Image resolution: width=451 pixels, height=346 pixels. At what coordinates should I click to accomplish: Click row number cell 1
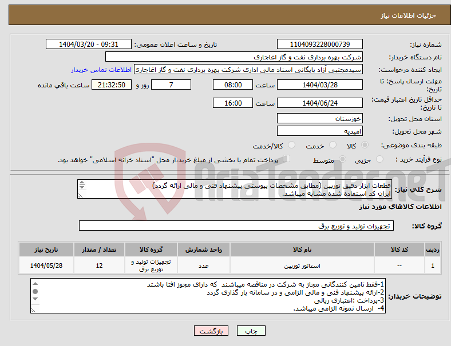(x=432, y=265)
